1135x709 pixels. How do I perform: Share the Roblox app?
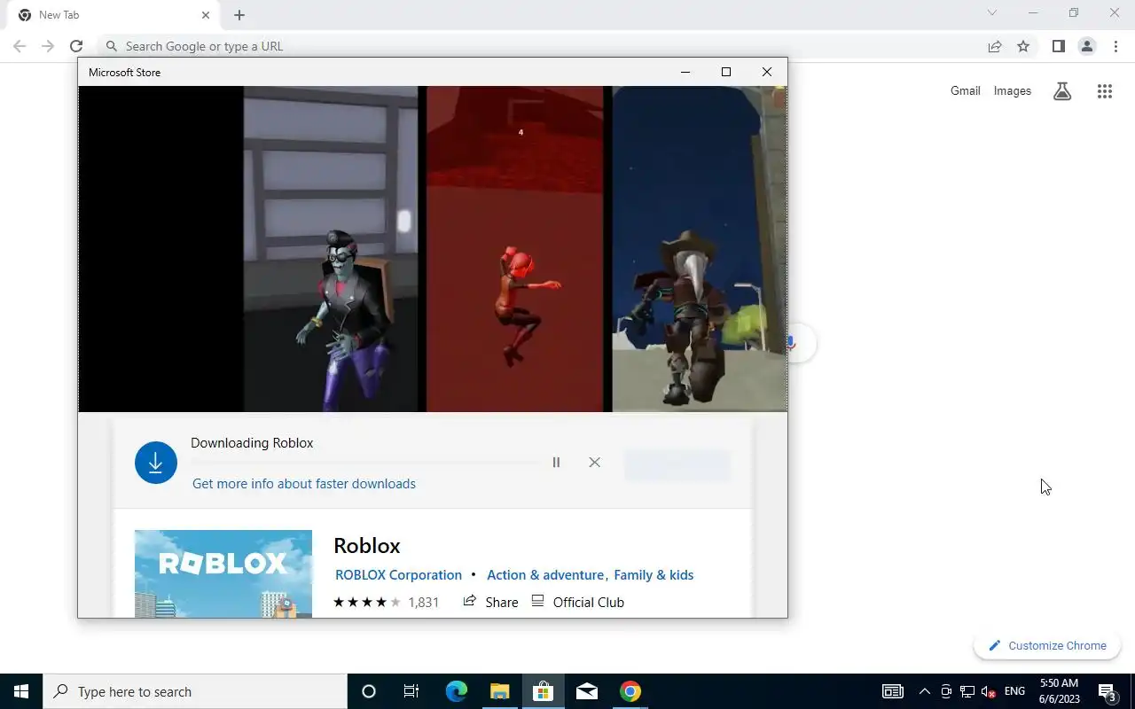[x=490, y=602]
